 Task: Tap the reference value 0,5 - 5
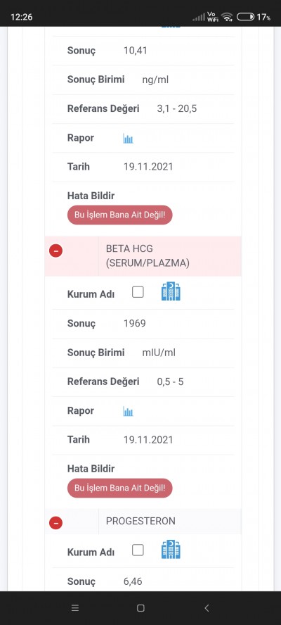click(x=170, y=382)
